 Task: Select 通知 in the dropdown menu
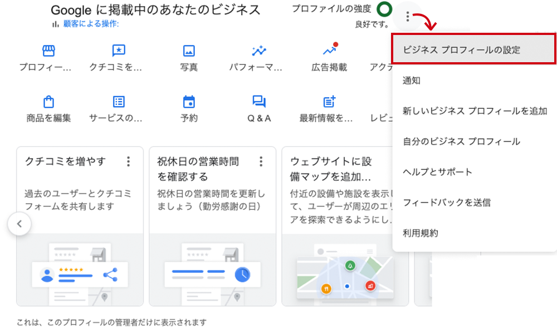click(x=474, y=81)
